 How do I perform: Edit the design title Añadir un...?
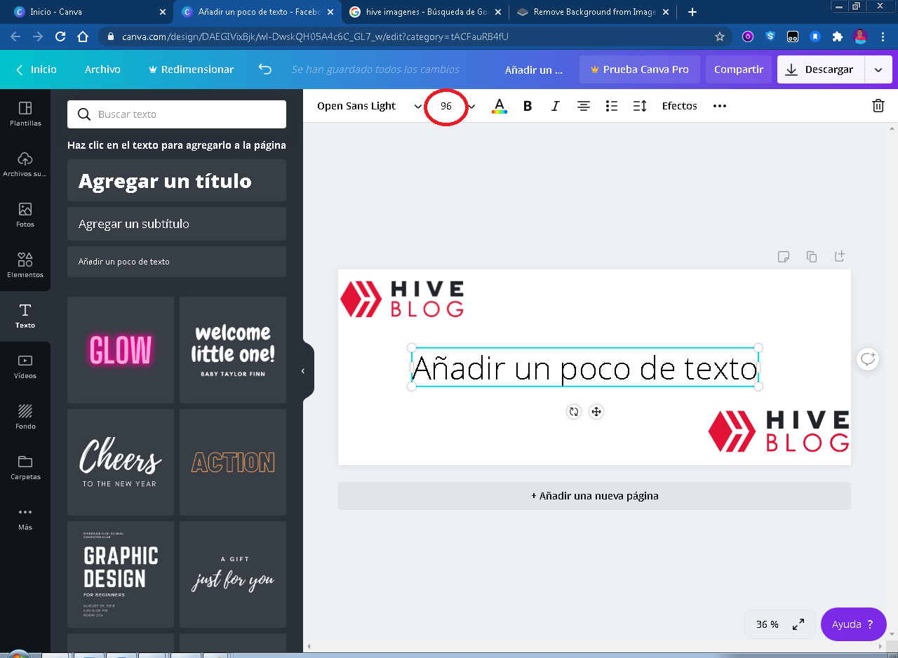[x=534, y=69]
